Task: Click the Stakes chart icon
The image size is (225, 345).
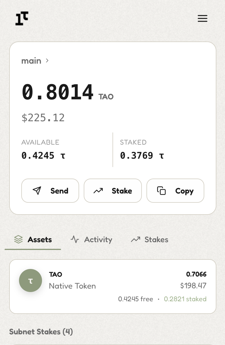Action: (x=135, y=239)
